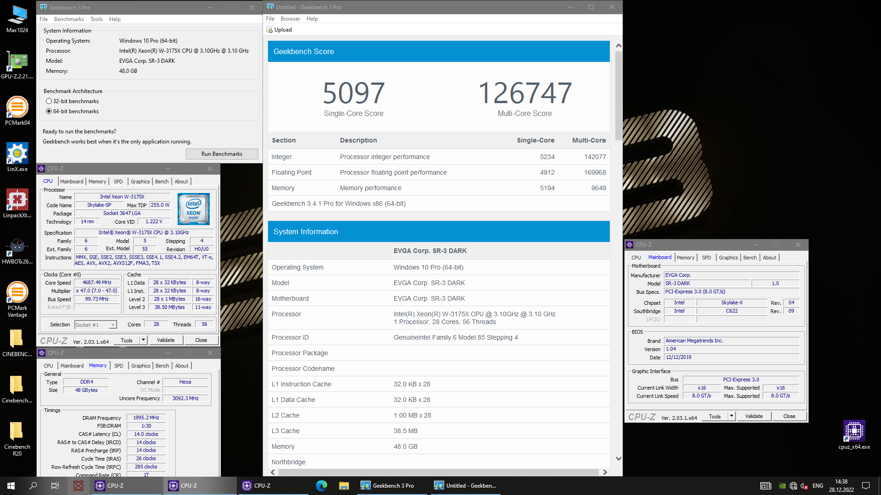The height and width of the screenshot is (495, 881).
Task: Open File menu in Geekbench 3 Pro window
Action: pos(44,19)
